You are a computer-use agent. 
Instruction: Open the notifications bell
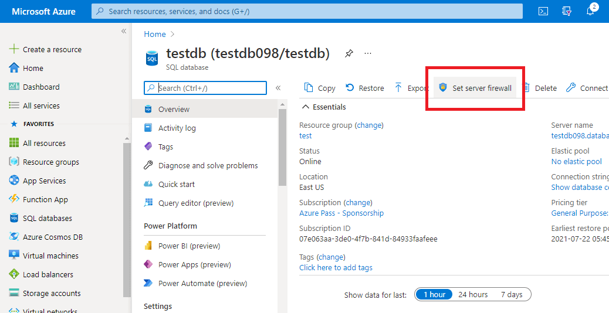[x=590, y=11]
